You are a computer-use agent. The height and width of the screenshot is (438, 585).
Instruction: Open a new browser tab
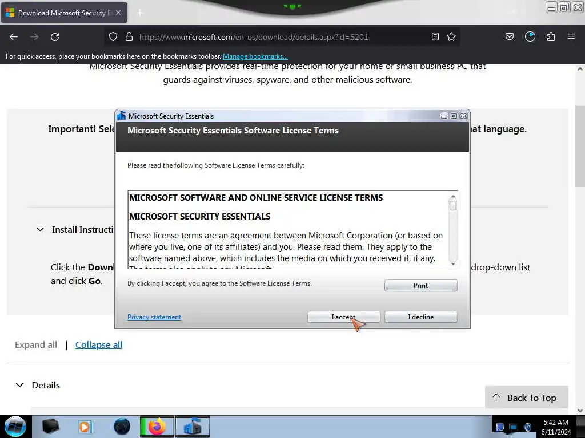[140, 13]
